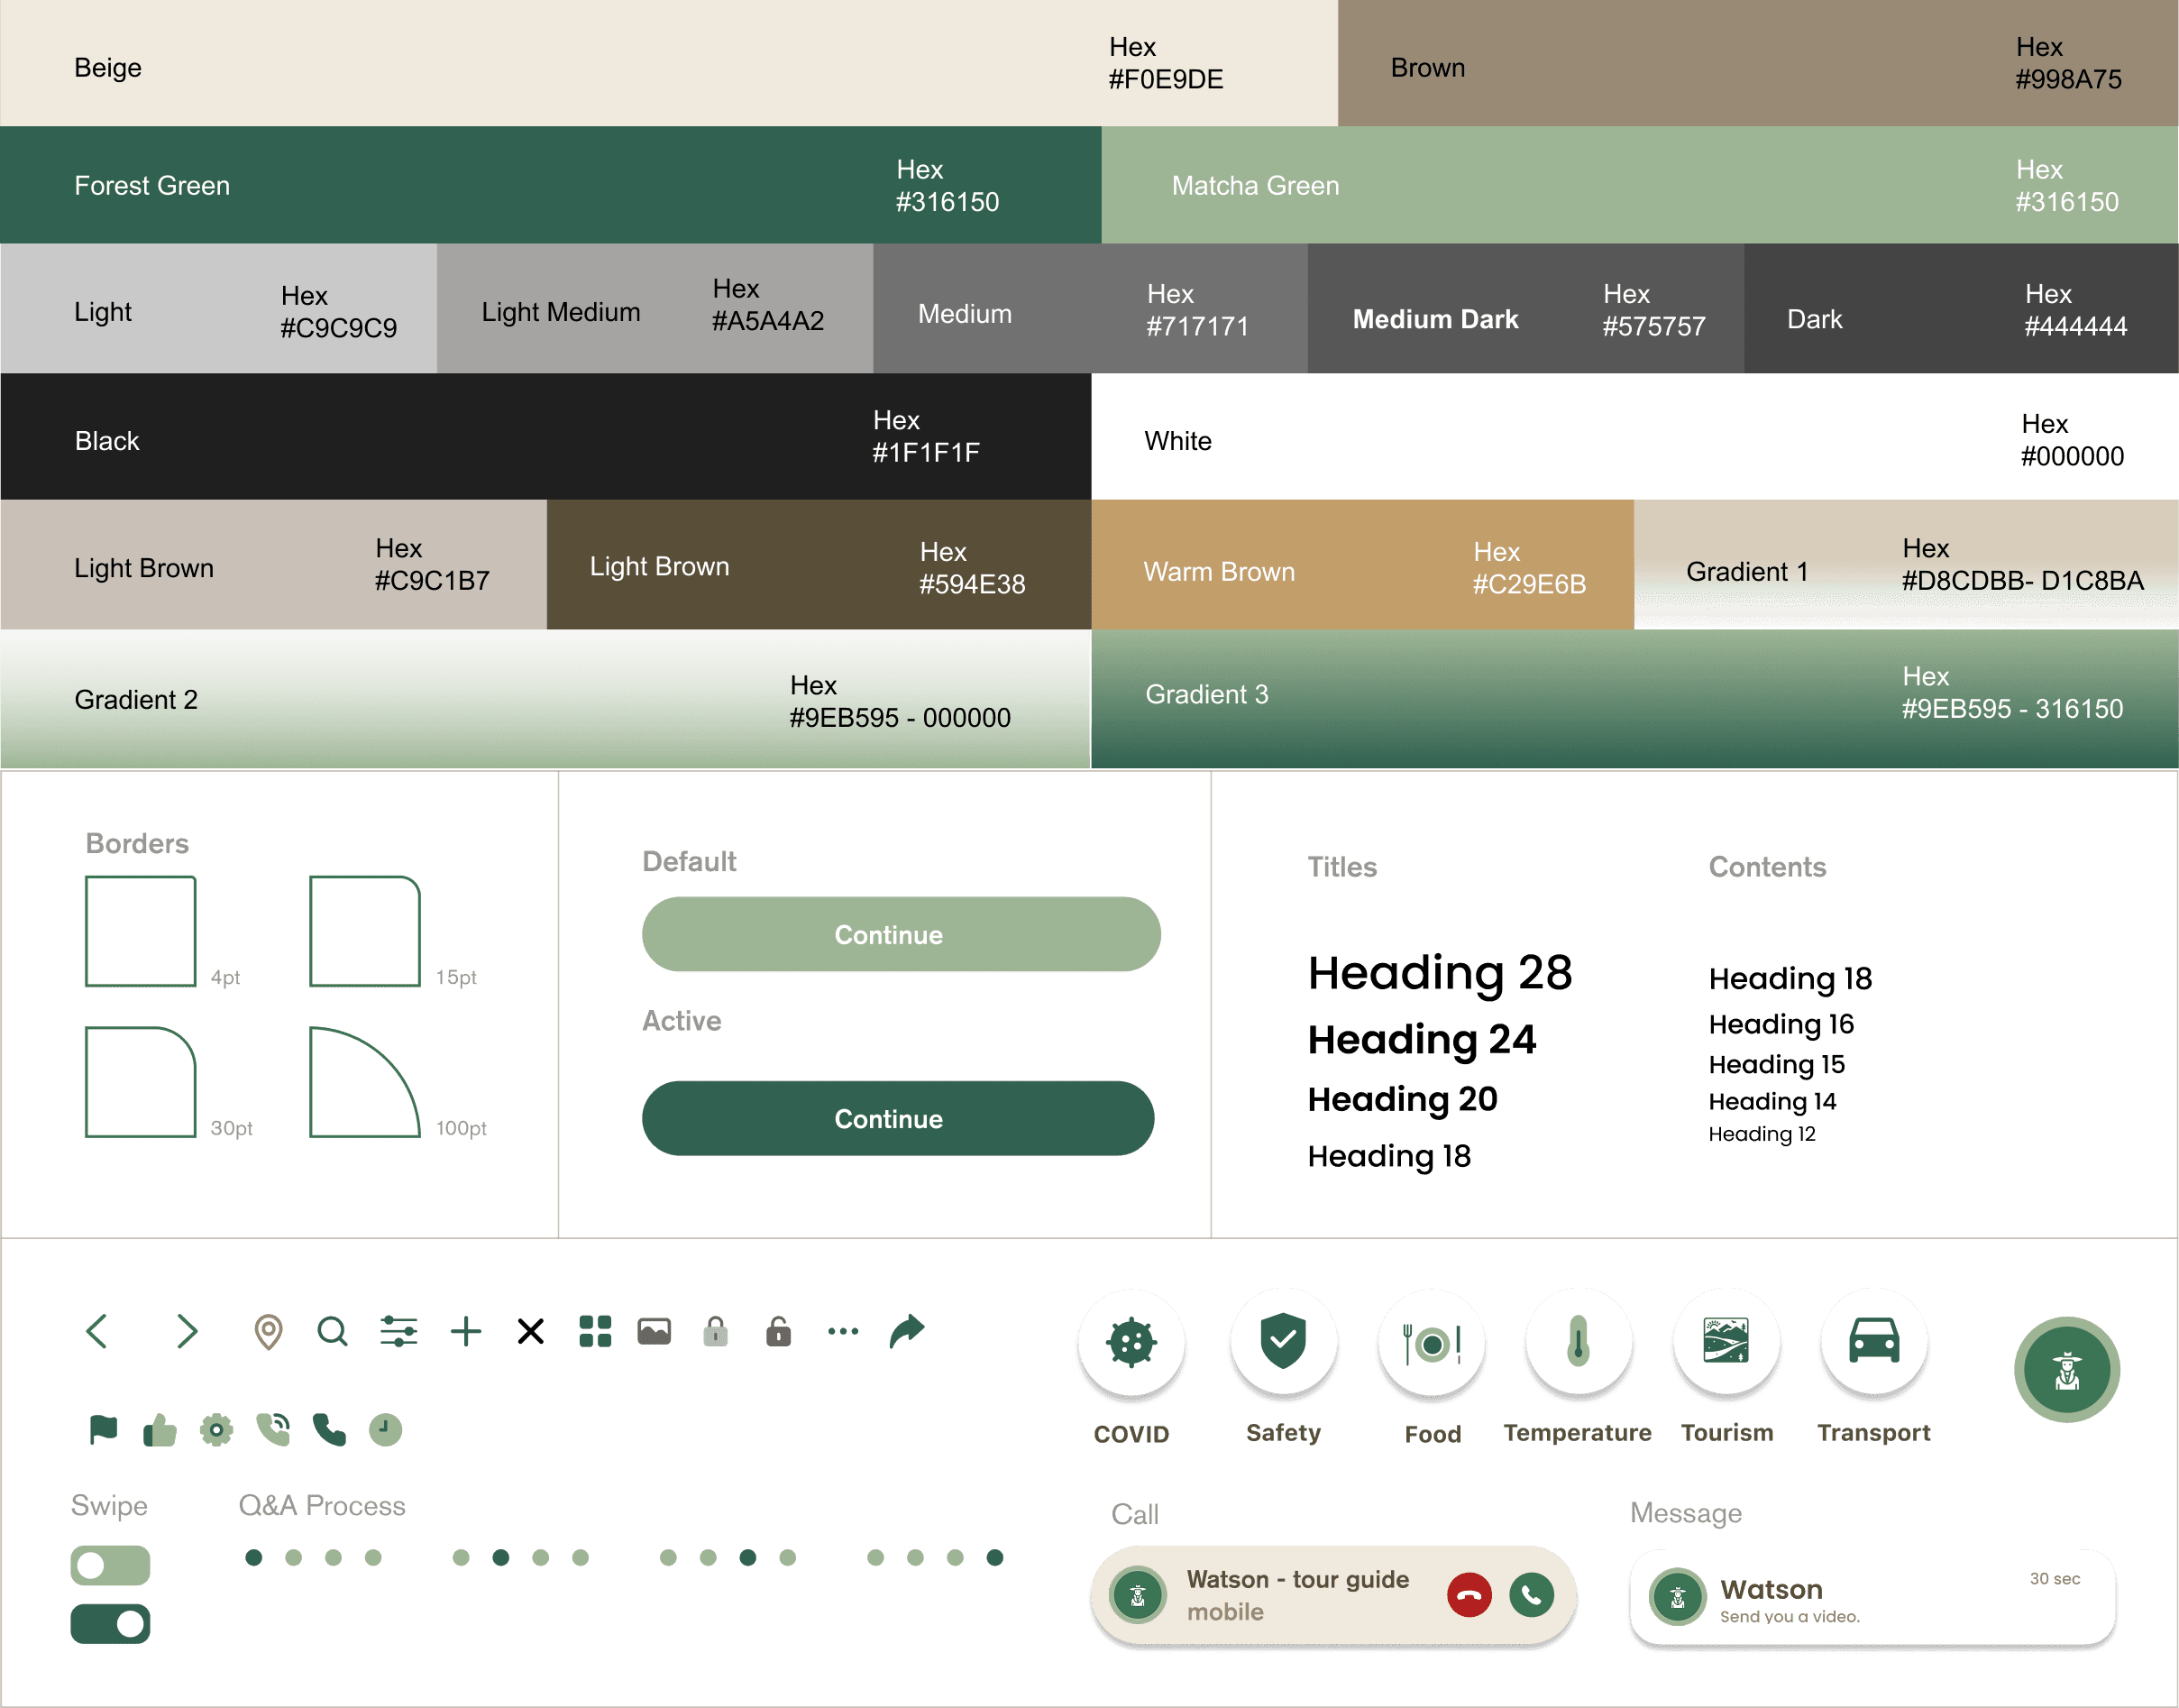
Task: Open the Watson message notification card
Action: click(1872, 1597)
